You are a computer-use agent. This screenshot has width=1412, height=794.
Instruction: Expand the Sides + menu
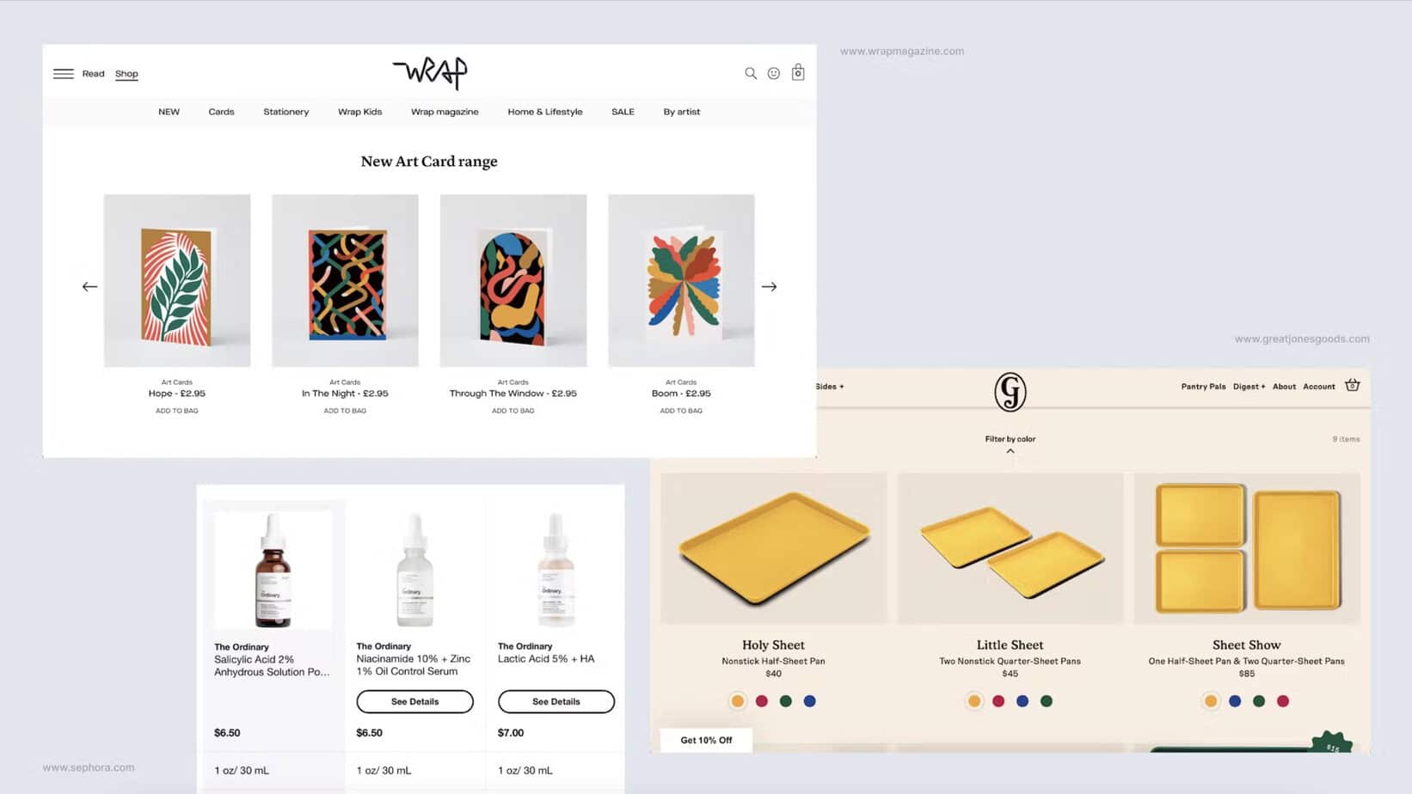(x=830, y=387)
